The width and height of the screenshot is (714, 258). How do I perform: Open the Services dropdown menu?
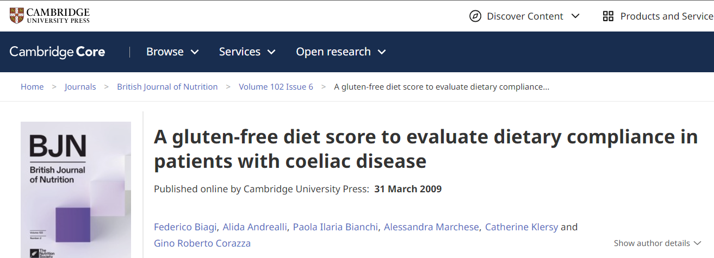coord(247,52)
